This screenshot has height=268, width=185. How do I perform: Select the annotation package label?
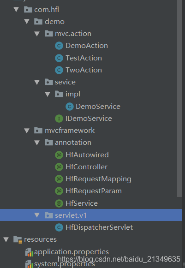(73, 143)
